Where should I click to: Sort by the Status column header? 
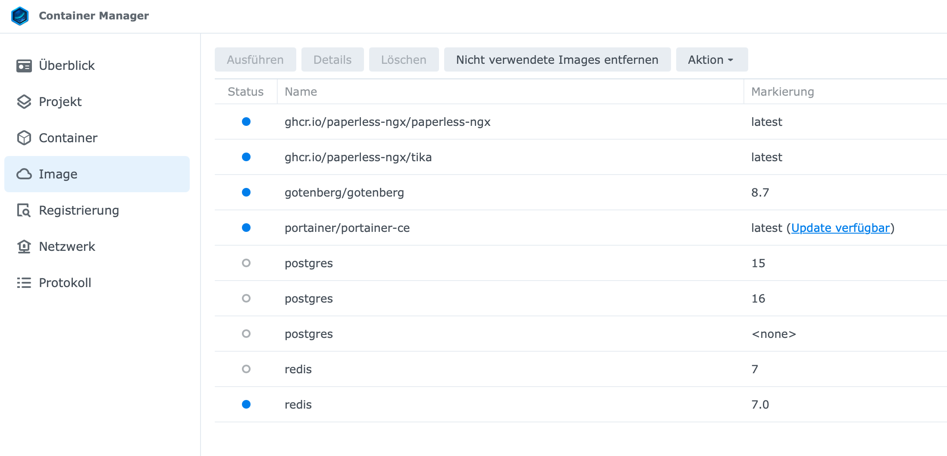point(246,91)
